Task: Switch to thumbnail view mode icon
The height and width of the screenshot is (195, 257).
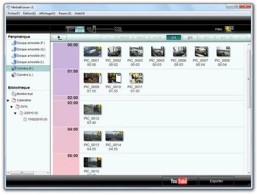Action: (80, 29)
